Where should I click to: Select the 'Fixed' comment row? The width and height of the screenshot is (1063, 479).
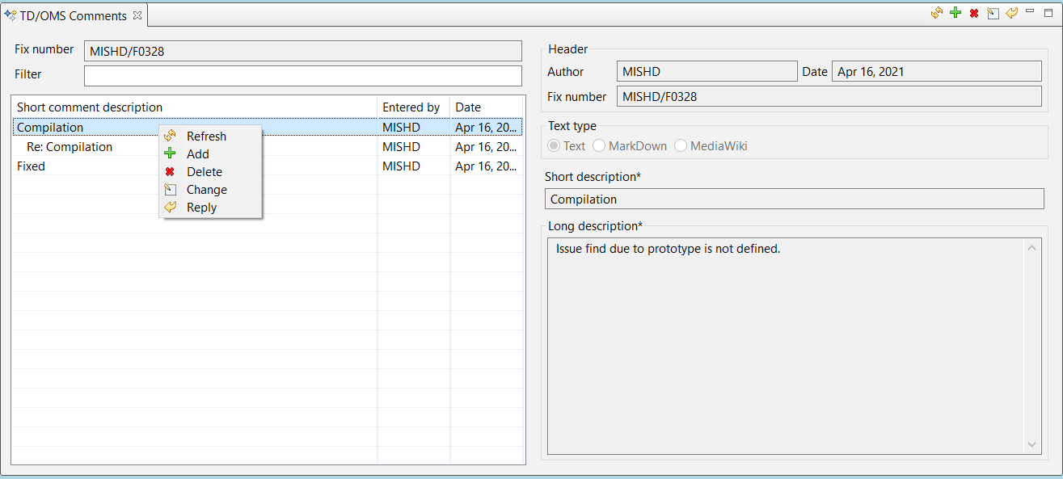[x=32, y=166]
